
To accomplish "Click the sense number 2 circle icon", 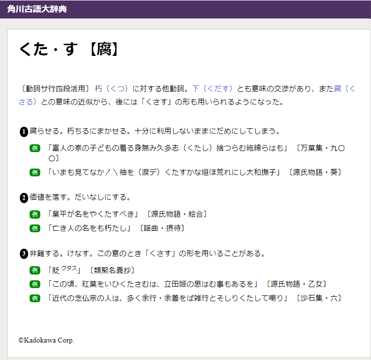I will point(24,198).
